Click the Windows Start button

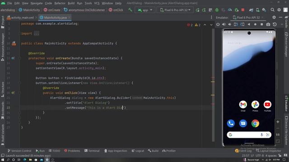(3, 160)
